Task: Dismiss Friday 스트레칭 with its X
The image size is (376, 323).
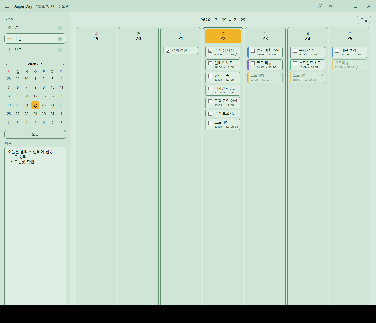Action: click(x=322, y=75)
